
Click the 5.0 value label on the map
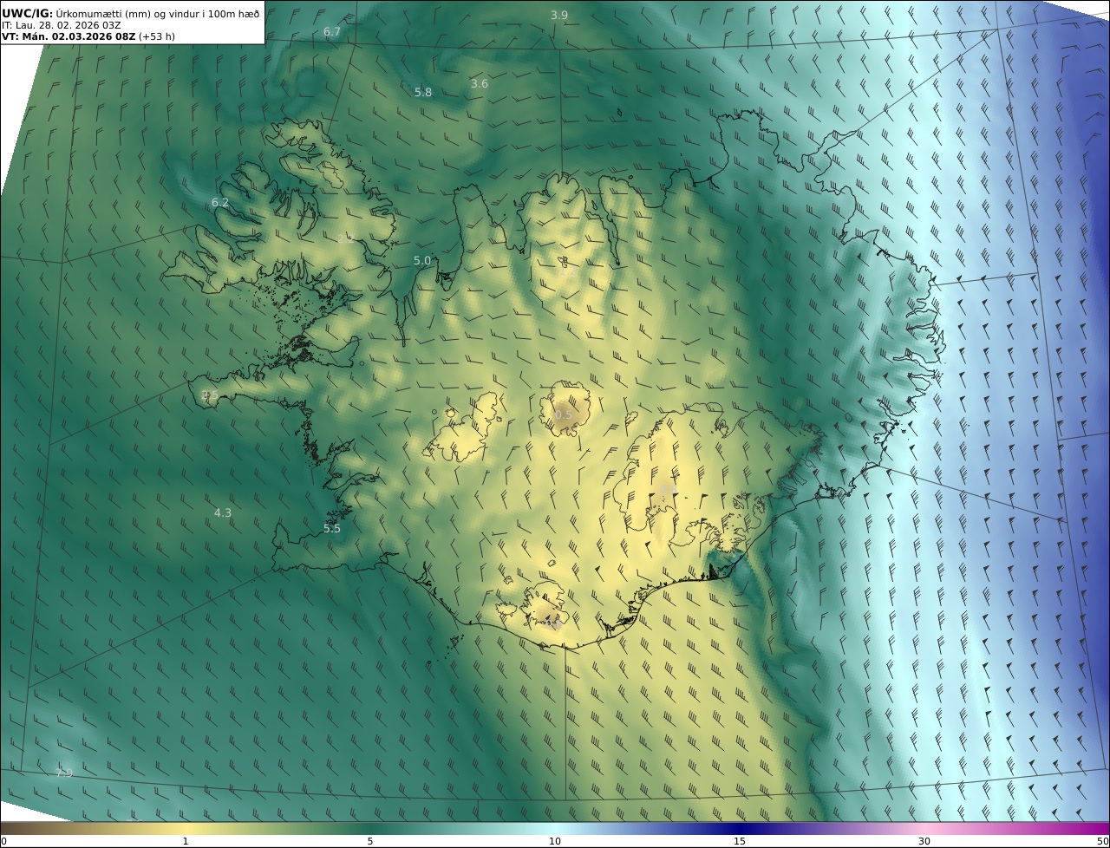pos(422,261)
